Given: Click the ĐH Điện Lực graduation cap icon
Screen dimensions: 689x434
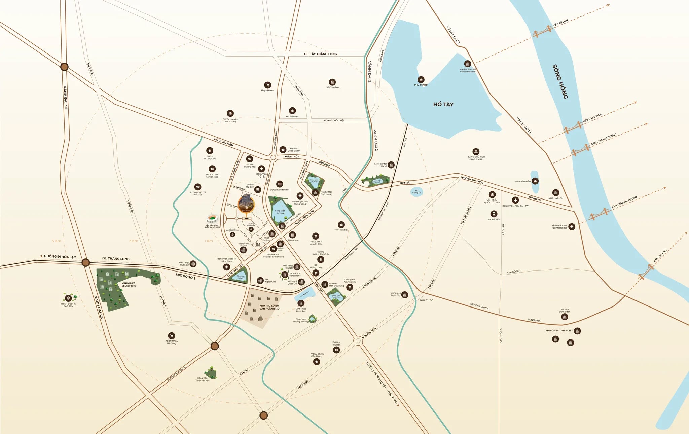Looking at the screenshot, I should [292, 111].
